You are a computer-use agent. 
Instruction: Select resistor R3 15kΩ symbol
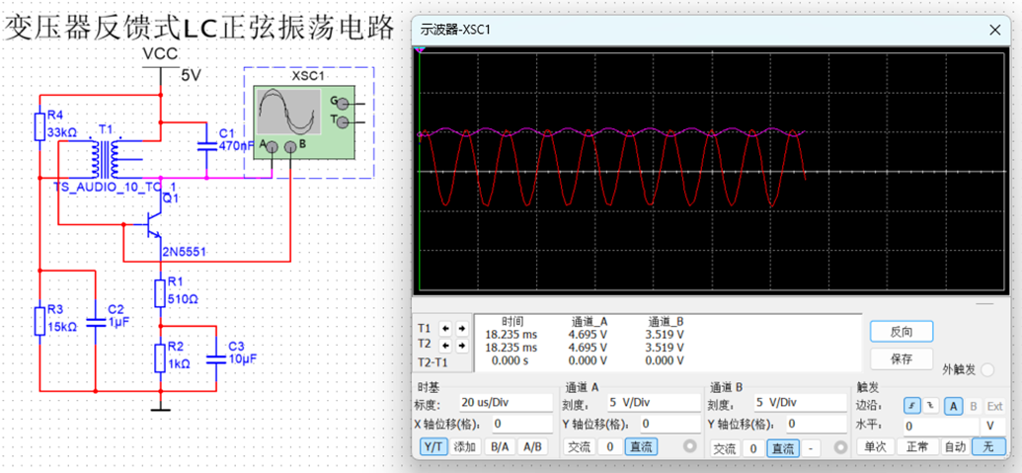pyautogui.click(x=39, y=319)
